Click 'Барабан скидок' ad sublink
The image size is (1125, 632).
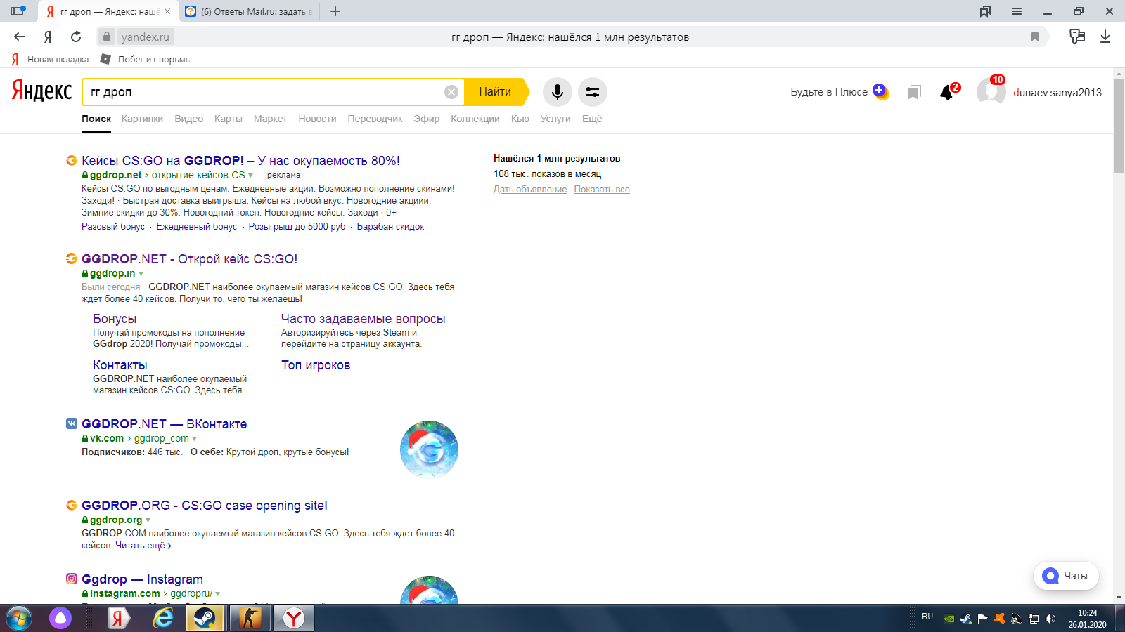(x=390, y=227)
